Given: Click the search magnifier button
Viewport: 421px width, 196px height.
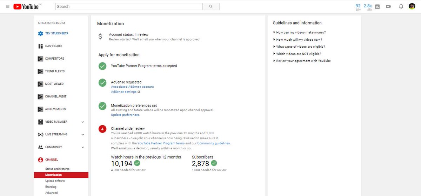Looking at the screenshot, I should 211,6.
